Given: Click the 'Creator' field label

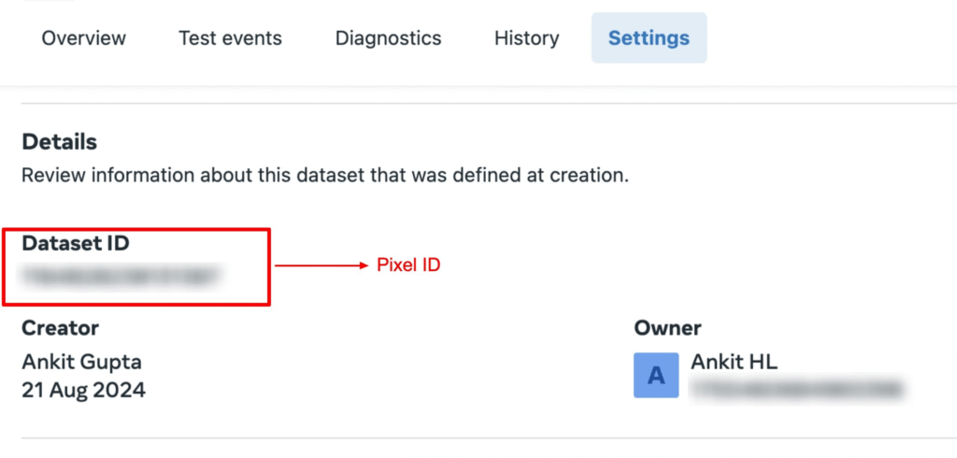Looking at the screenshot, I should point(60,328).
